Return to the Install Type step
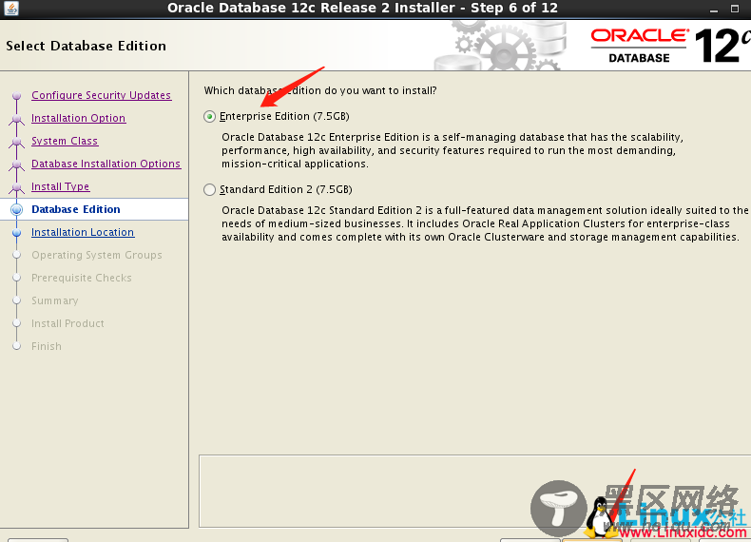 [x=60, y=186]
